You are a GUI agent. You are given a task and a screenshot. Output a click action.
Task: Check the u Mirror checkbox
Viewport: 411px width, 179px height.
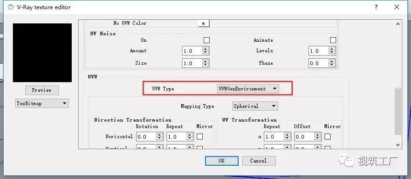(x=327, y=136)
